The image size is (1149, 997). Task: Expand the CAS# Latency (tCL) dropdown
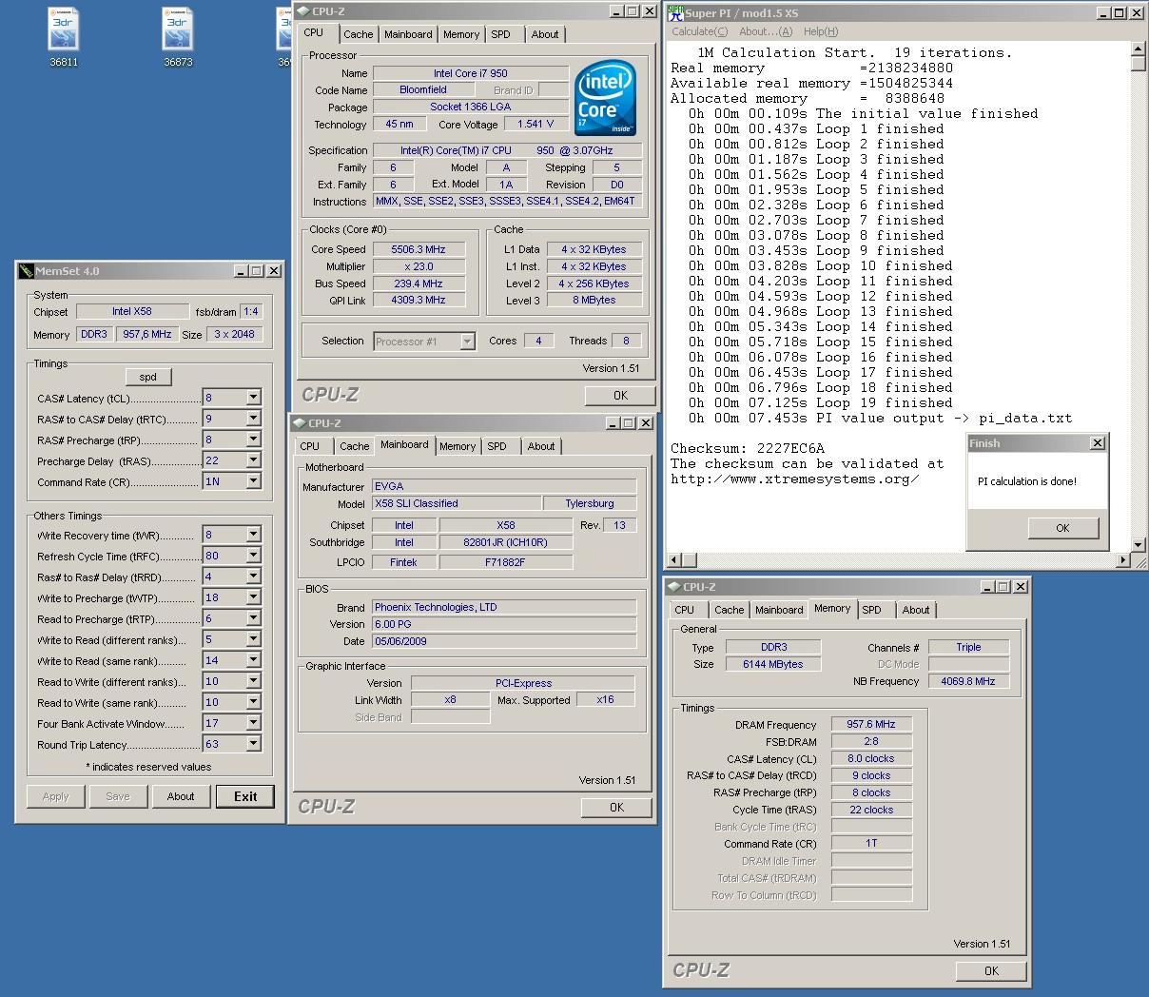pyautogui.click(x=254, y=398)
